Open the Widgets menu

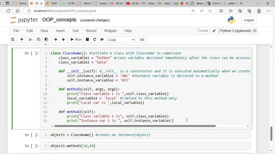pyautogui.click(x=110, y=31)
